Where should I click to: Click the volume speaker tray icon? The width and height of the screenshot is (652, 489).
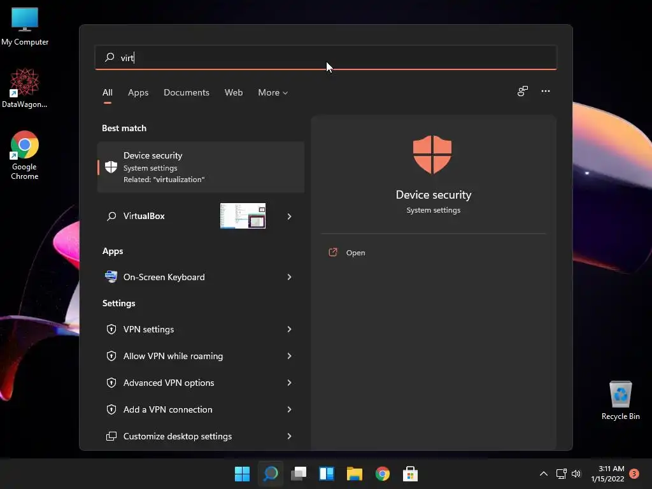(576, 474)
